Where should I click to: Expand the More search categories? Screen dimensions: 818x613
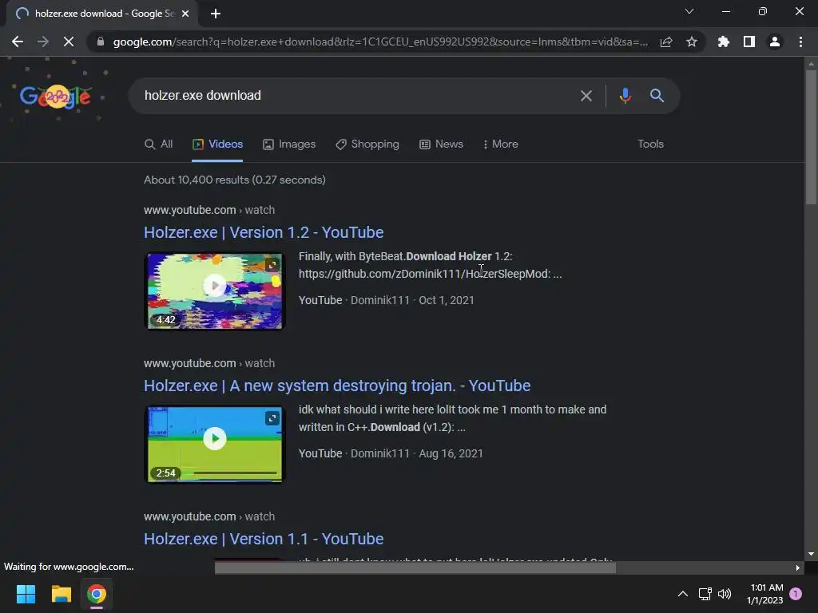tap(500, 144)
